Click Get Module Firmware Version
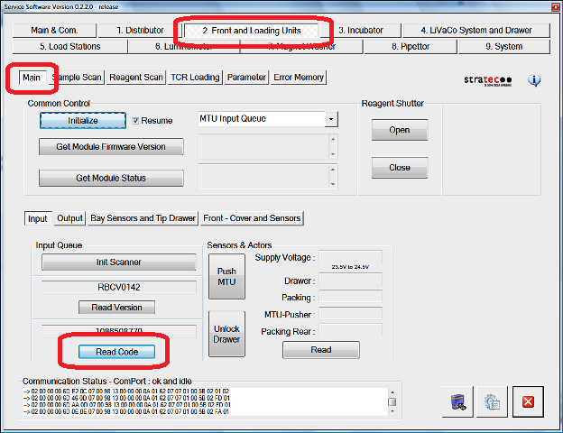 111,147
